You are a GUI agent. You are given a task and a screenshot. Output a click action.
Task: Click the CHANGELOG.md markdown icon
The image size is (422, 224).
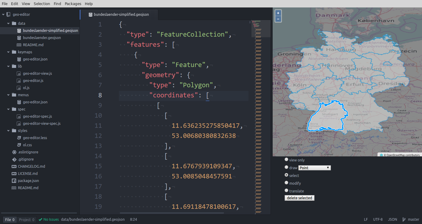point(14,167)
